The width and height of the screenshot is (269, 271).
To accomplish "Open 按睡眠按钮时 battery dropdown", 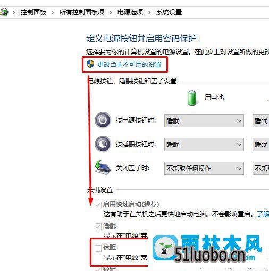I will (204, 145).
